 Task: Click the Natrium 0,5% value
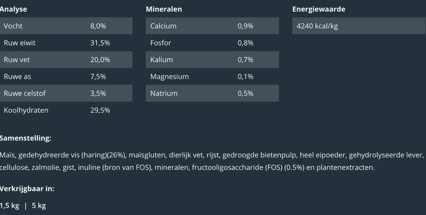pyautogui.click(x=245, y=94)
